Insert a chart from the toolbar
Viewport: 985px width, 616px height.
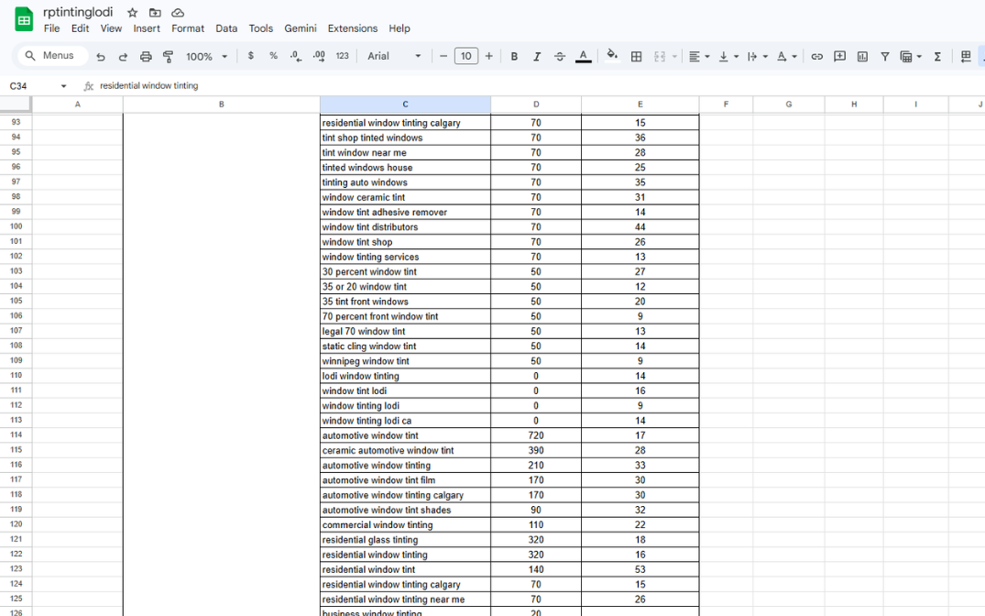point(862,57)
